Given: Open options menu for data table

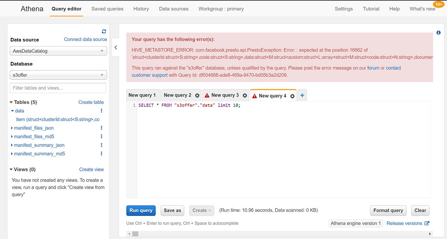Looking at the screenshot, I should tap(101, 111).
